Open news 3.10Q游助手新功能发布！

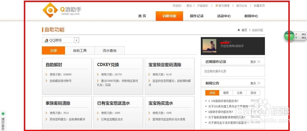tap(223, 101)
